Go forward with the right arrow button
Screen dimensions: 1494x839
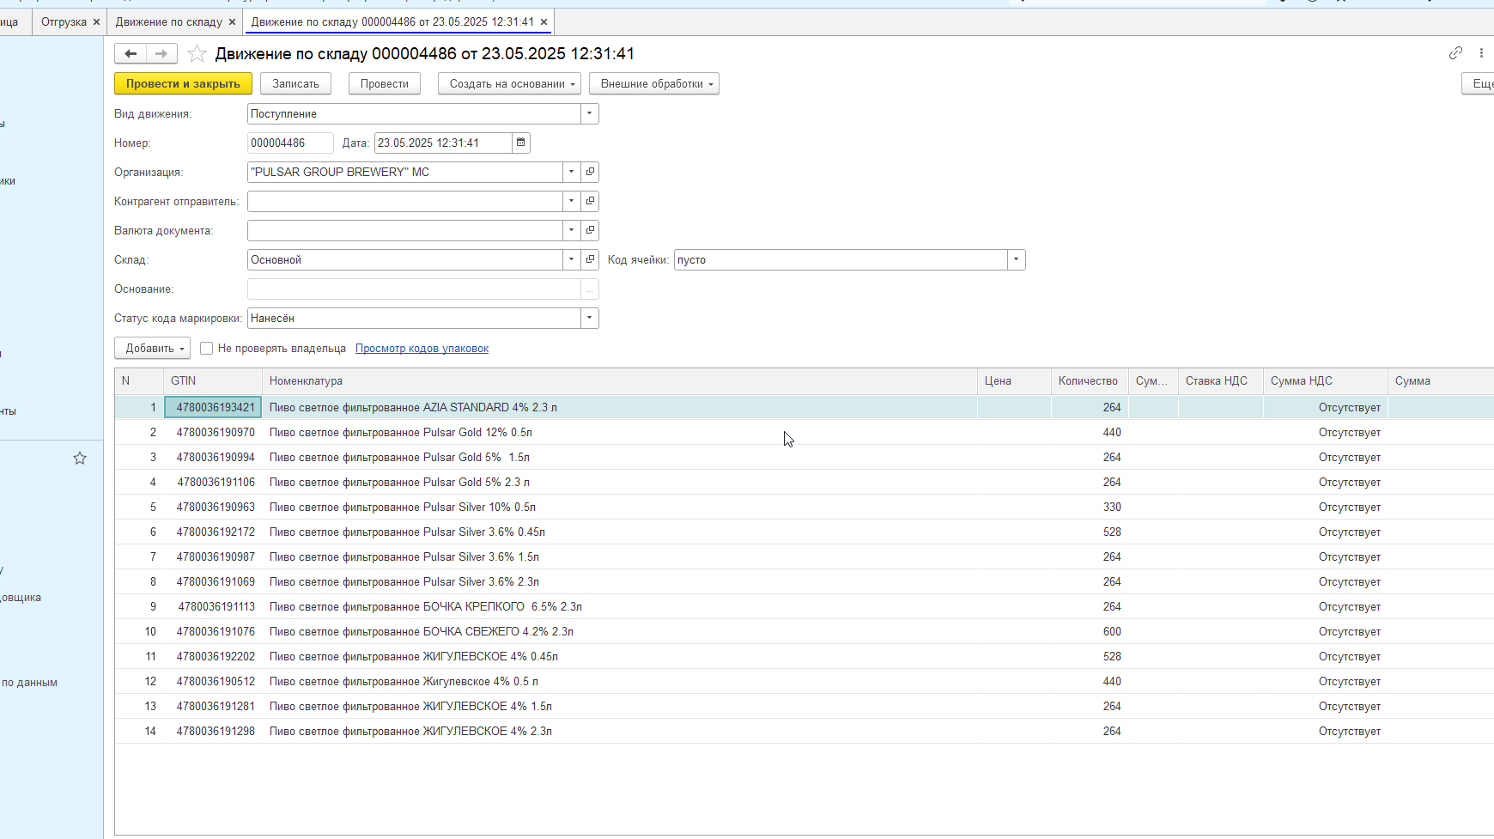pyautogui.click(x=161, y=53)
